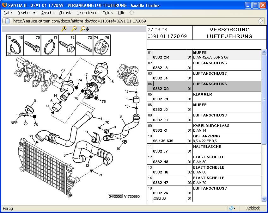
Task: Select part number 0382 V6
Action: pos(161,193)
